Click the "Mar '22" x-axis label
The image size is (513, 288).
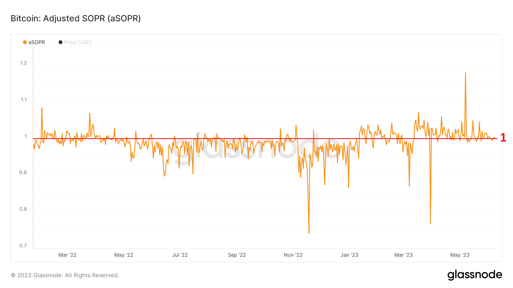click(68, 255)
